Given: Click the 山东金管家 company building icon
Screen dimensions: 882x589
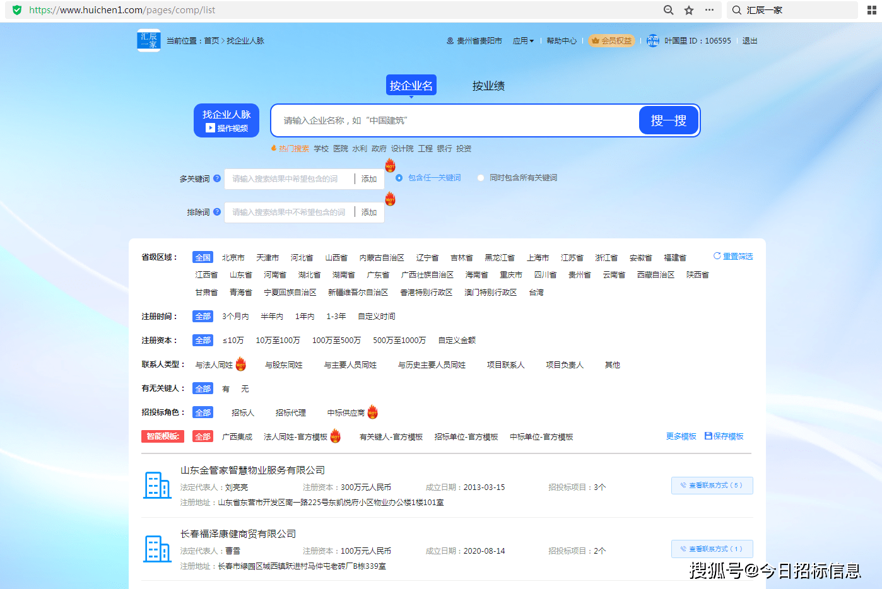Looking at the screenshot, I should coord(157,486).
